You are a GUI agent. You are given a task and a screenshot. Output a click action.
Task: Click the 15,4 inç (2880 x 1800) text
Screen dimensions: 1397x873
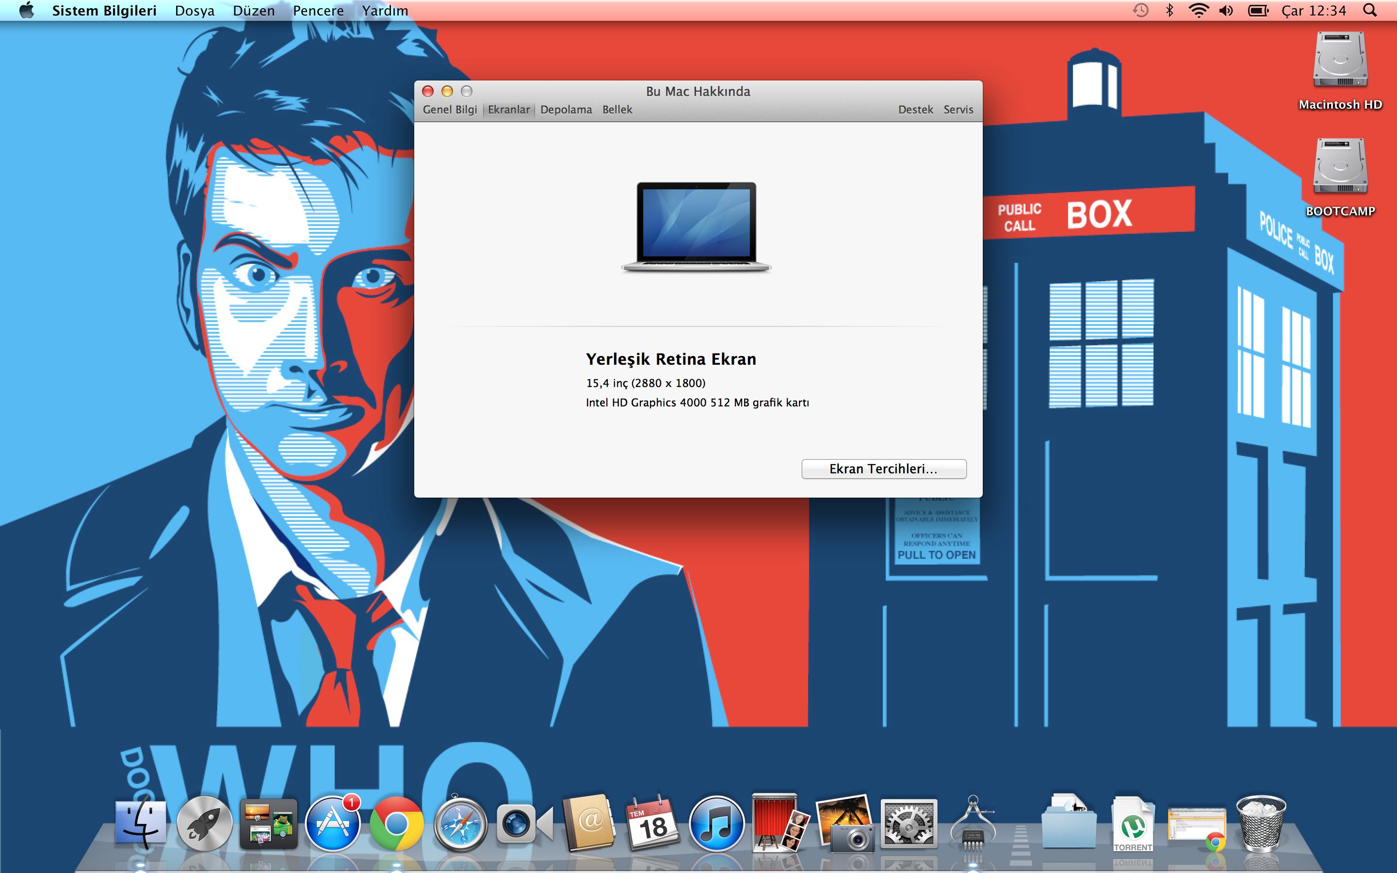tap(646, 383)
